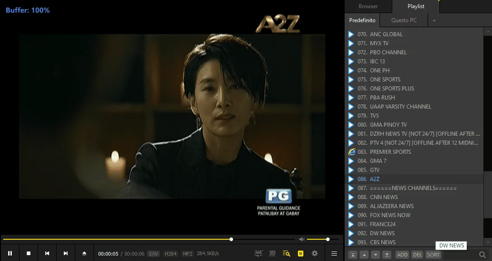This screenshot has height=261, width=492.
Task: Pause the playing video
Action: coord(10,253)
